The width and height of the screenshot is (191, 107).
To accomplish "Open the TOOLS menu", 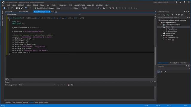I will [54, 5].
